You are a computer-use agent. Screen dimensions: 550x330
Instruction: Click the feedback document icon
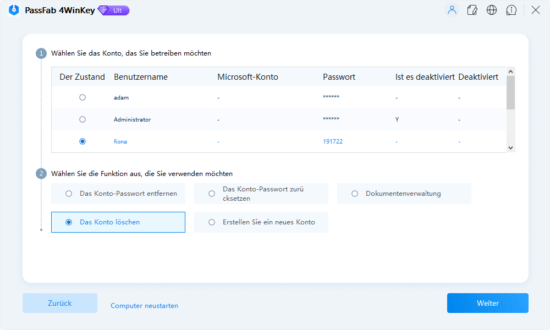(472, 10)
